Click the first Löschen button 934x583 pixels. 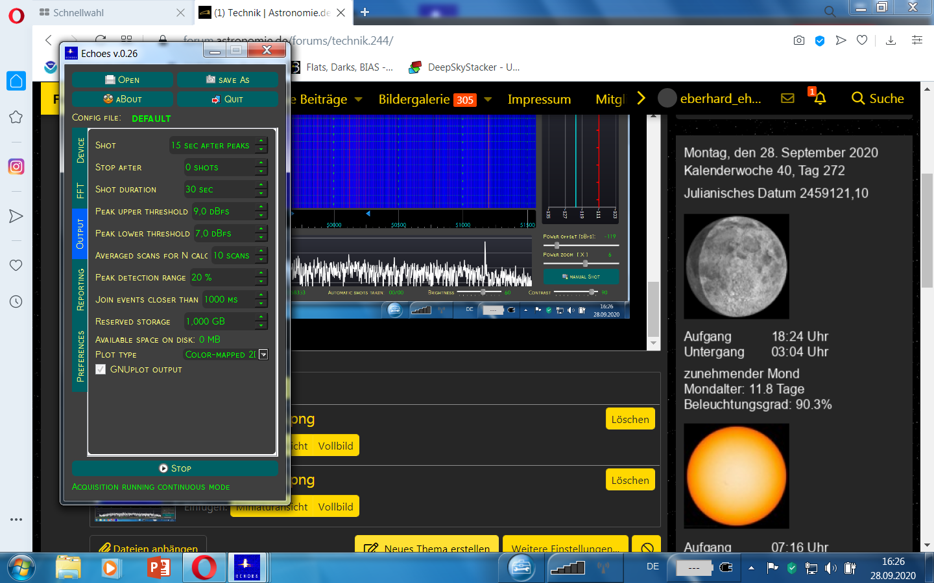pos(630,419)
